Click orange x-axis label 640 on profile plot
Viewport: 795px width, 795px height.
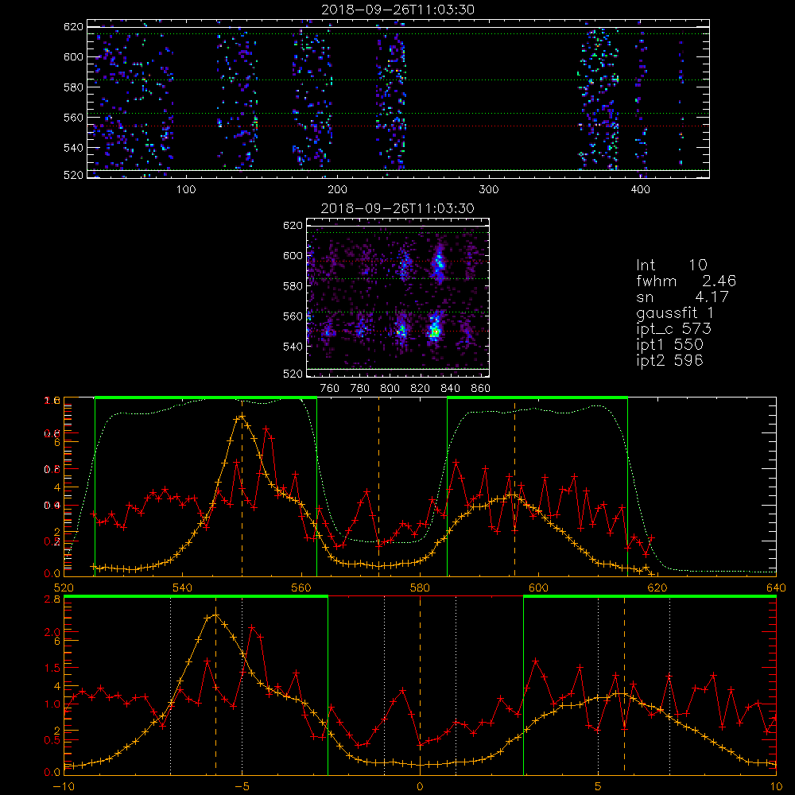[x=776, y=588]
